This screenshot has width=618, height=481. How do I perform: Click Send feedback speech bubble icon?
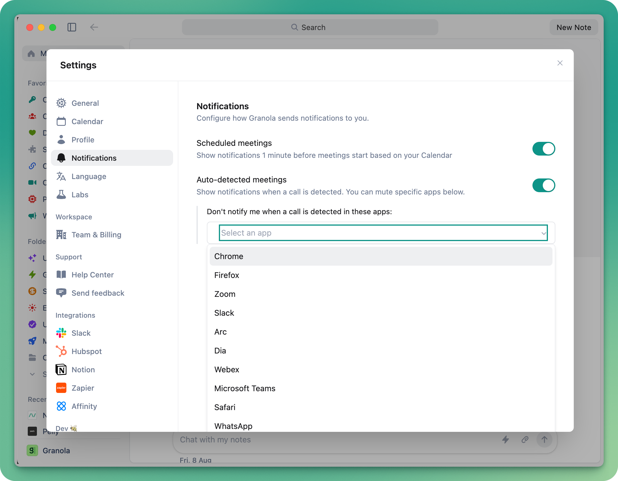point(61,293)
